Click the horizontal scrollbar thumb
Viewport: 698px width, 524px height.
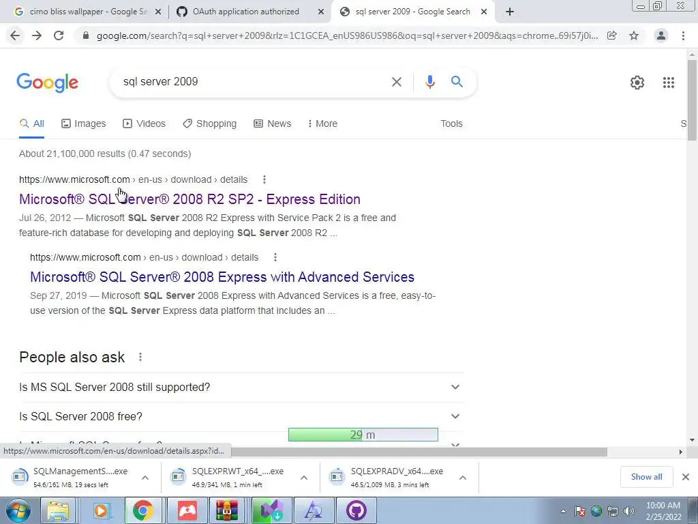[x=419, y=452]
